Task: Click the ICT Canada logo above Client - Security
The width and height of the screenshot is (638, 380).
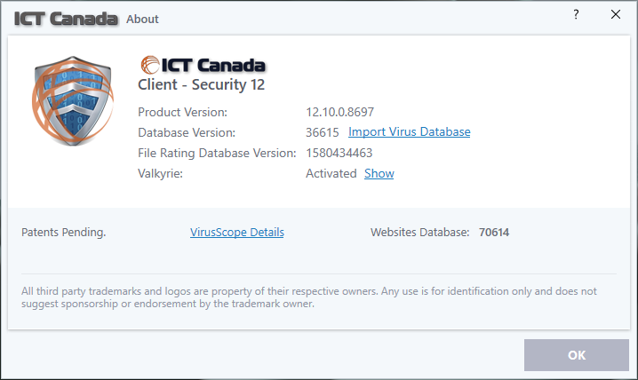Action: (x=203, y=65)
